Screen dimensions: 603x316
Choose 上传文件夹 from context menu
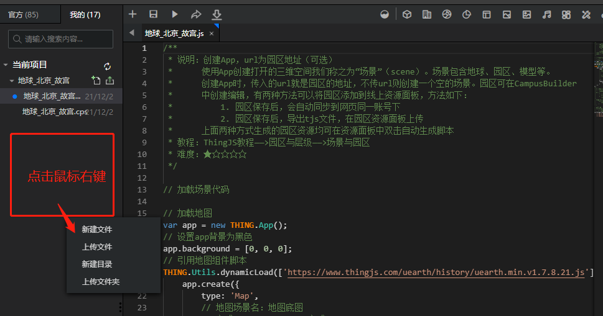click(101, 282)
